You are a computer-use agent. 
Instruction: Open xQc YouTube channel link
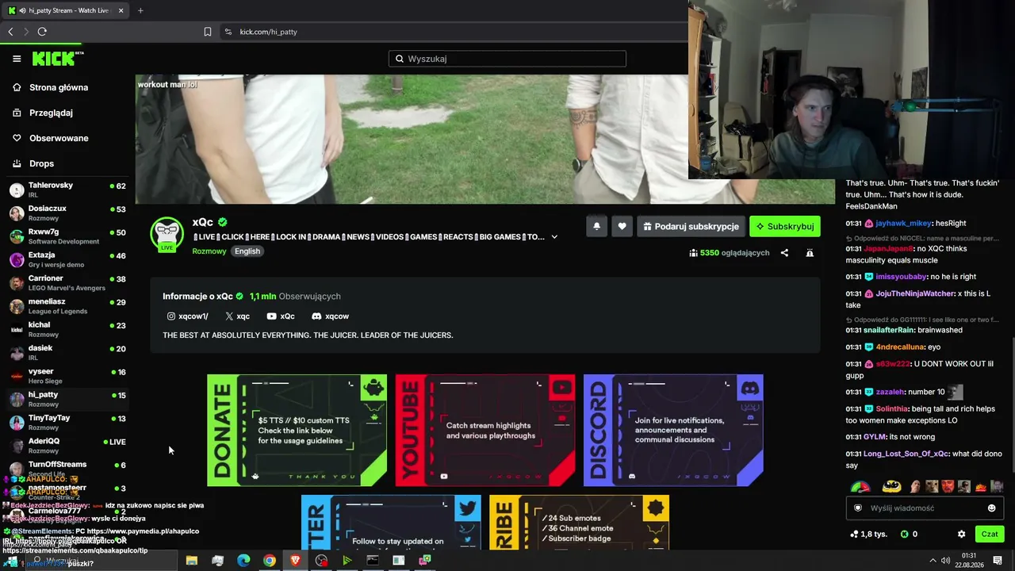[281, 316]
